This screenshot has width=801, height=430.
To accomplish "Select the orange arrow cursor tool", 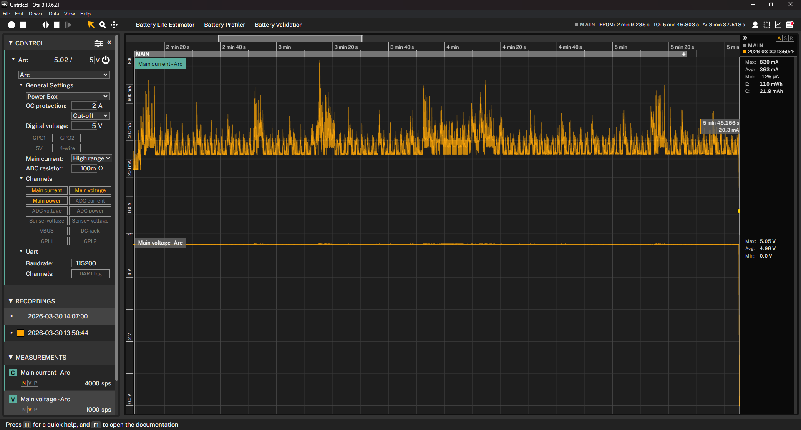I will (91, 25).
